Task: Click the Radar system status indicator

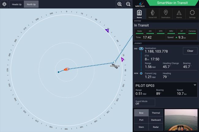Action: coord(140,32)
